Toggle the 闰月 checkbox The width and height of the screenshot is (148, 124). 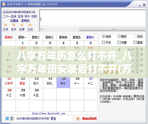135,36
